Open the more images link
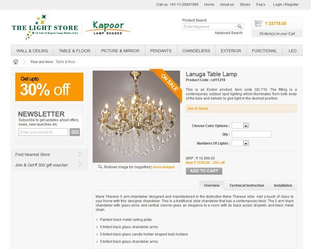Screen dimensions: 311x249 164,167
